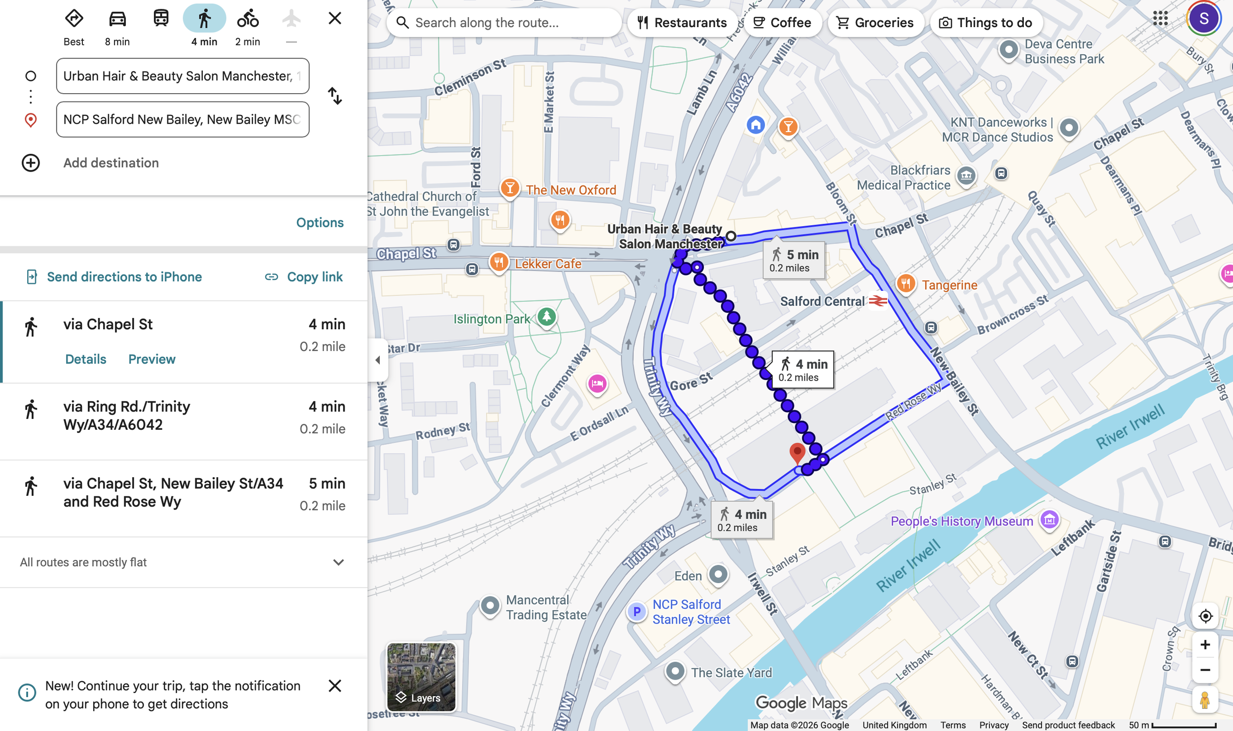Show your location button
This screenshot has width=1233, height=731.
pyautogui.click(x=1205, y=616)
